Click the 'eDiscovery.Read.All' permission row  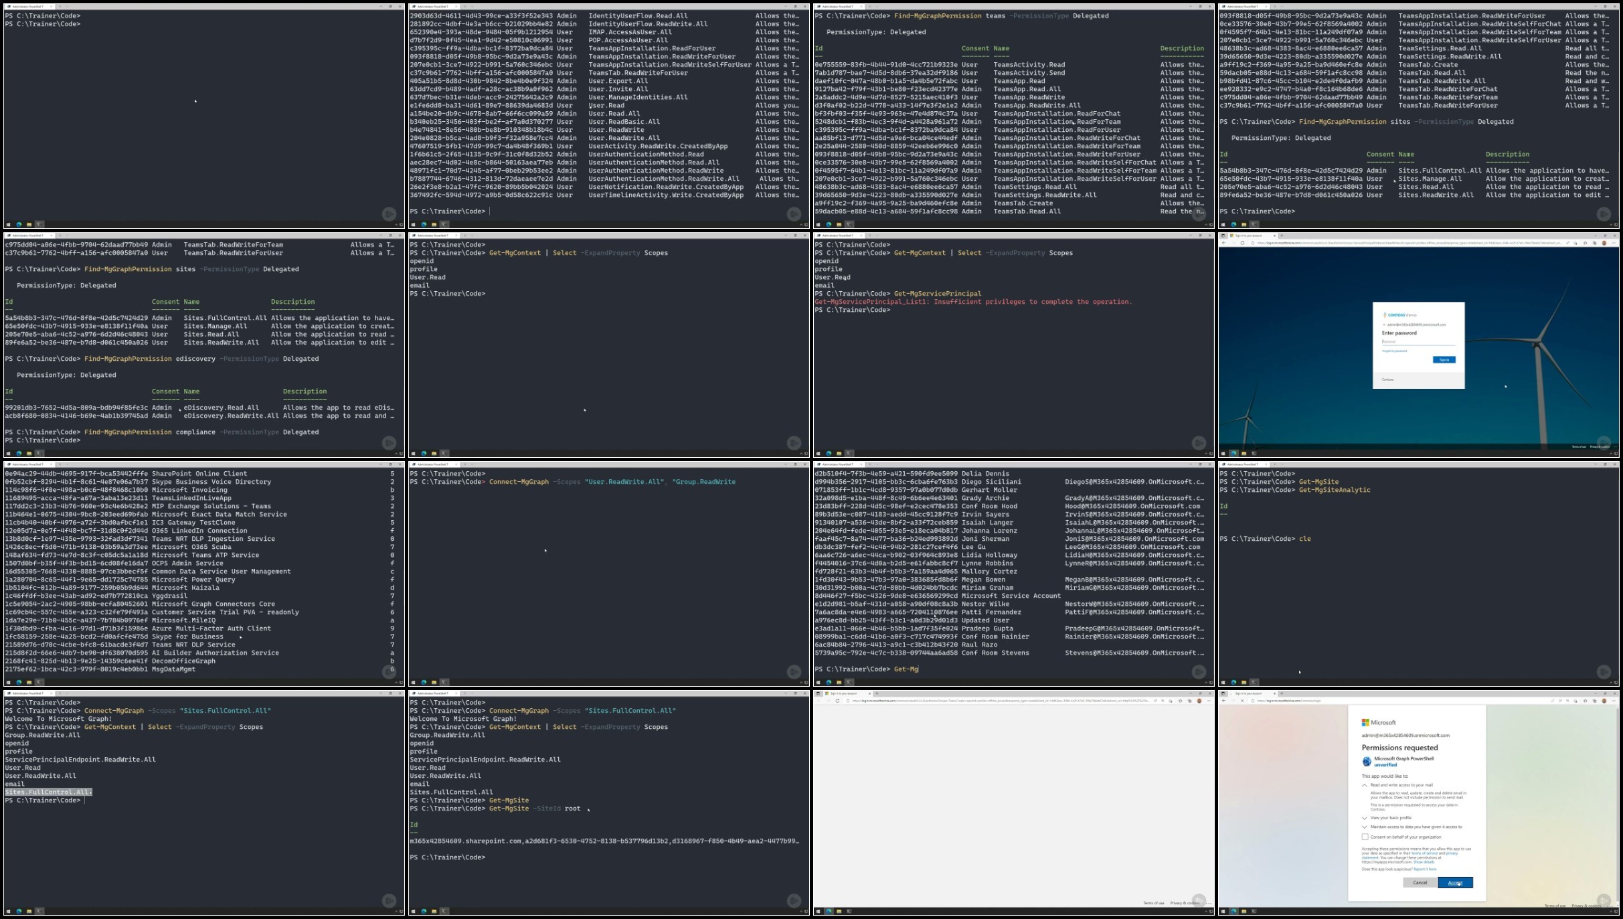coord(199,408)
